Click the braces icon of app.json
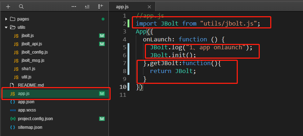This screenshot has width=303, height=136. tap(13, 102)
